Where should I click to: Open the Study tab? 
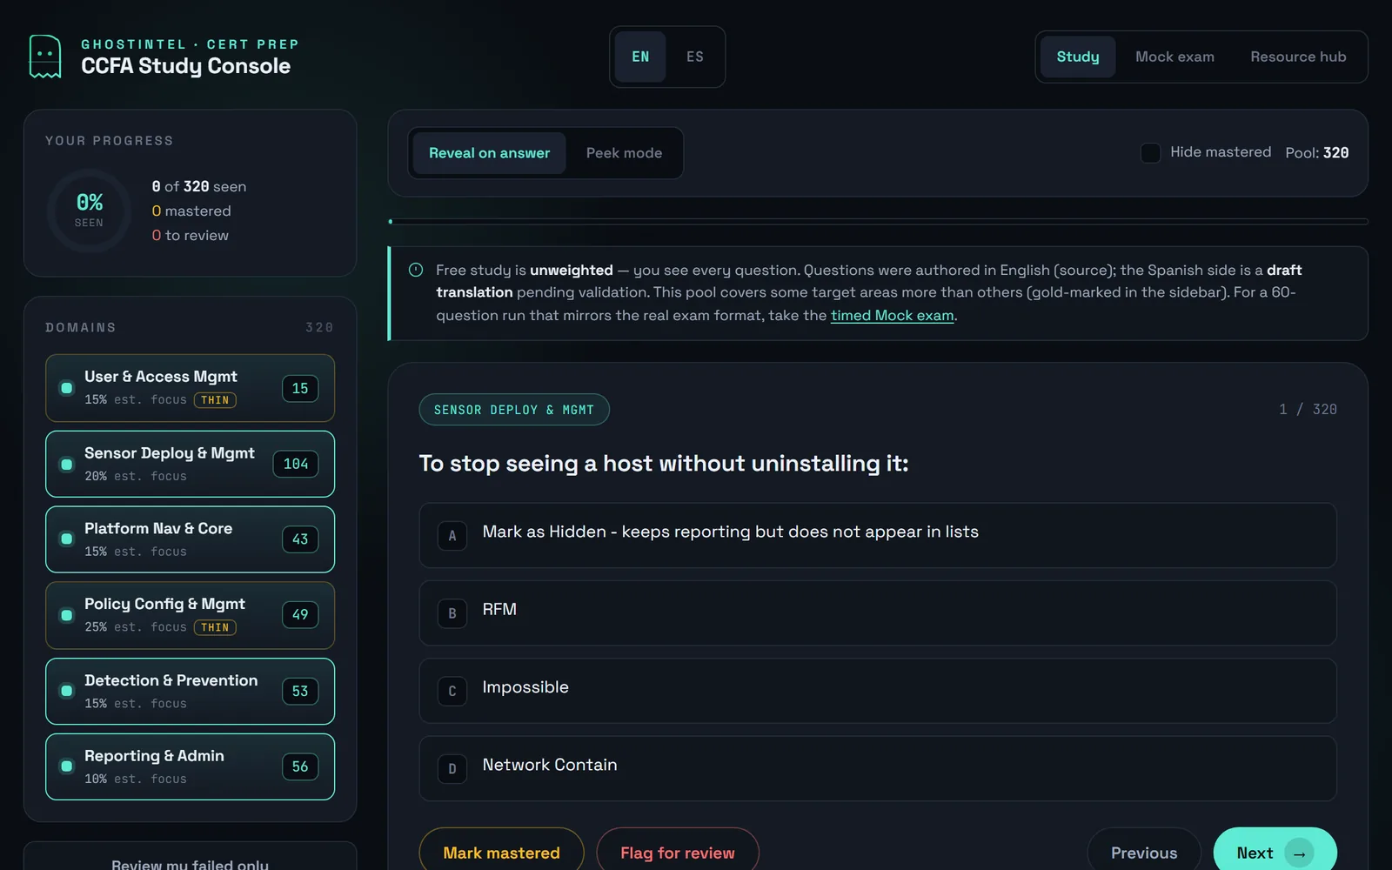click(1078, 57)
